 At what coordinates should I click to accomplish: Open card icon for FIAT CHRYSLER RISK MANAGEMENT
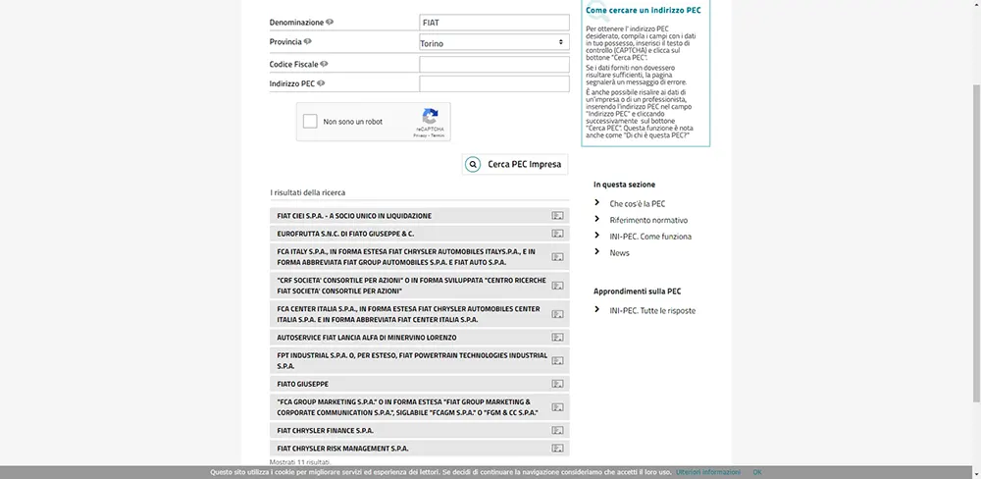[x=557, y=449]
